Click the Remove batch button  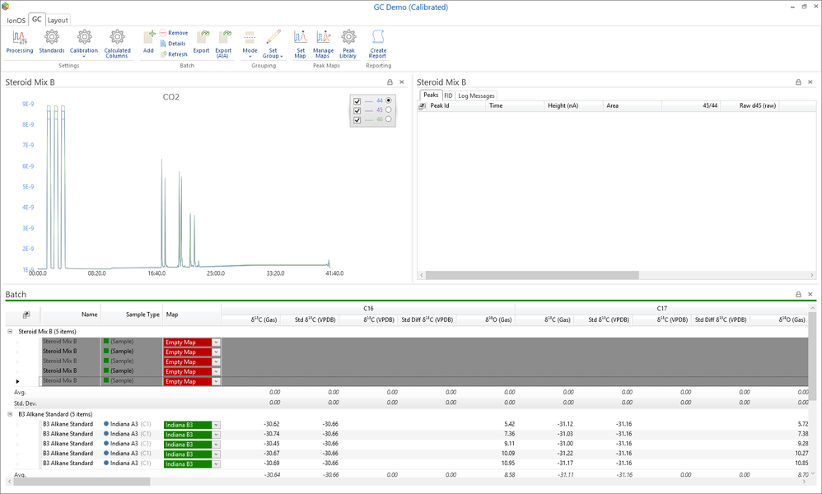point(174,33)
